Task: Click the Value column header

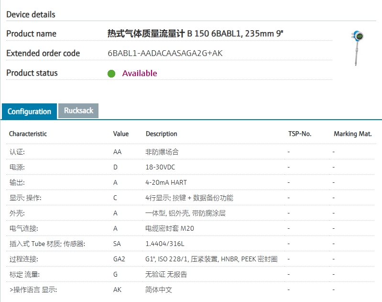Action: (x=121, y=134)
